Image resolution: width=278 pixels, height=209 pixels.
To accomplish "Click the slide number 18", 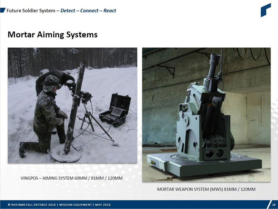I will click(x=274, y=205).
